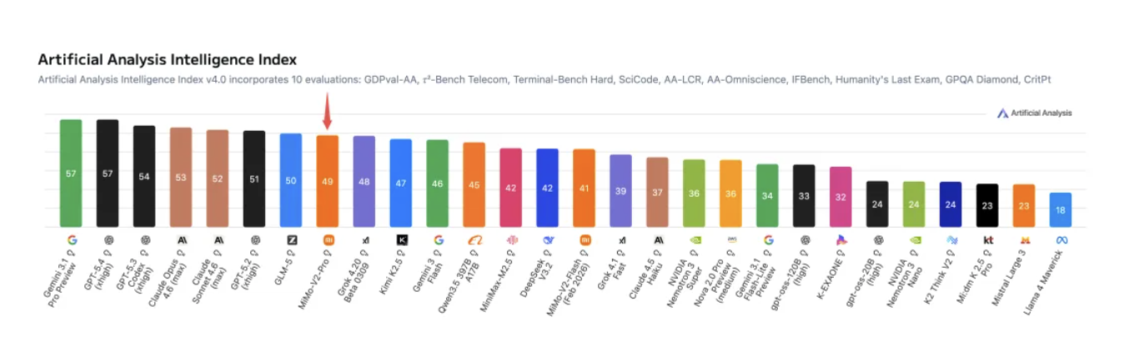Click the blue Llama 4 Maverick bar showing 18
Screen dimensions: 1124x357
point(1061,210)
